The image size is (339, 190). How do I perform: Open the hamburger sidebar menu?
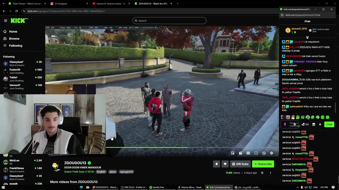click(x=6, y=21)
